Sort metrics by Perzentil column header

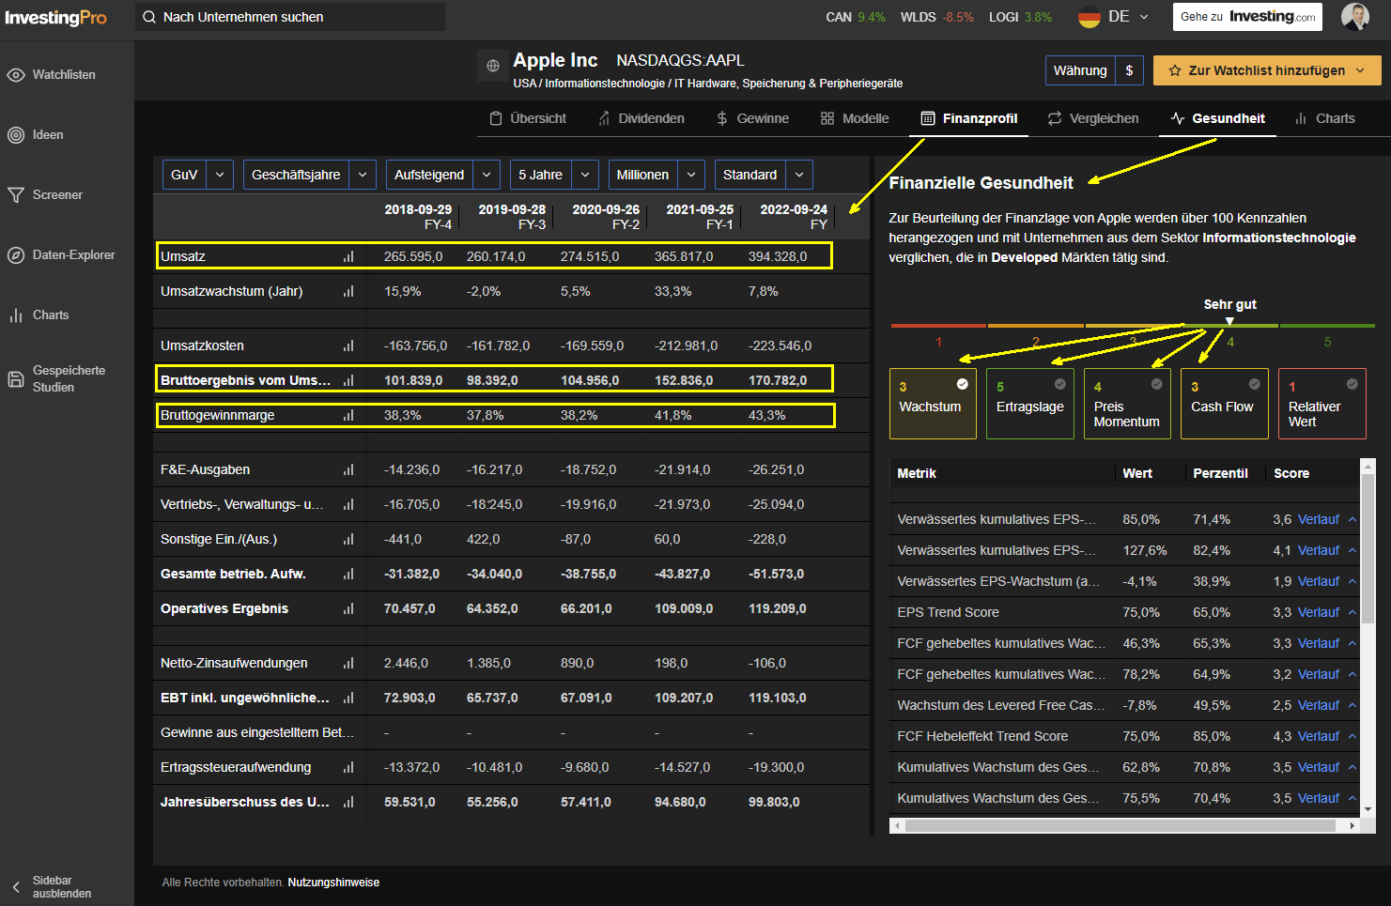(x=1220, y=473)
